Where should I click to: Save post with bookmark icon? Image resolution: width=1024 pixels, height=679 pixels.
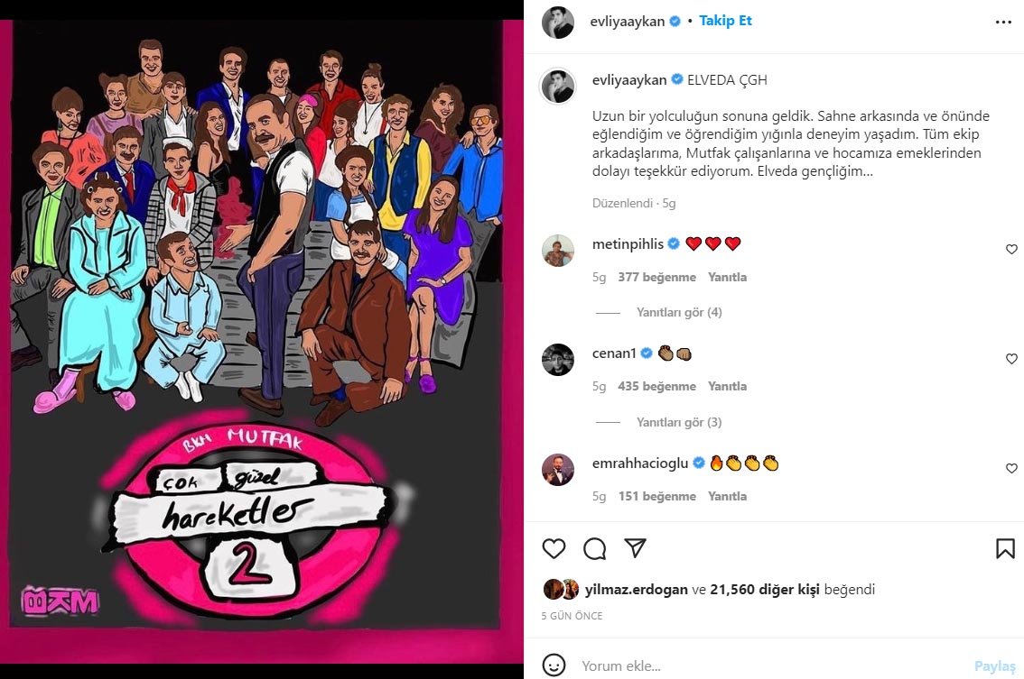(x=1005, y=548)
